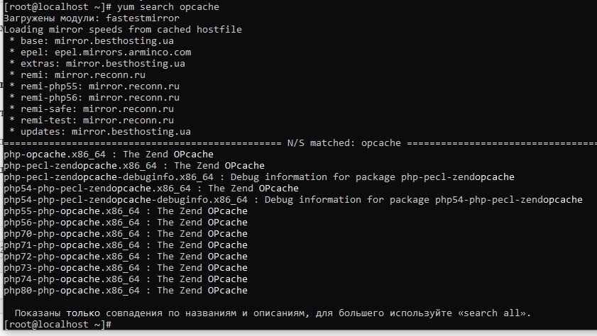Click the N/S matched: opcache header
The width and height of the screenshot is (597, 336).
point(344,143)
